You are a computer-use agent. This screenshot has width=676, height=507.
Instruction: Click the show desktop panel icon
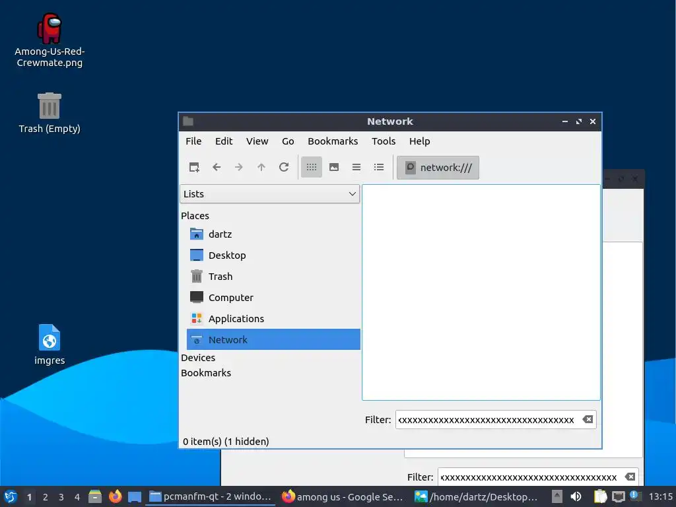click(x=135, y=496)
